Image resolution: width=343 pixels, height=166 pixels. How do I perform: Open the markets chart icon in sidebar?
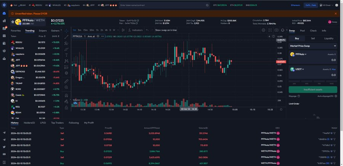pos(4,21)
